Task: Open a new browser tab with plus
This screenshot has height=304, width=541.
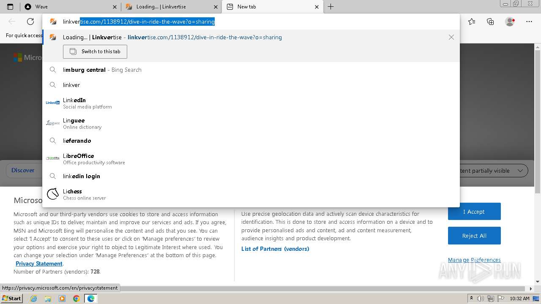Action: (x=331, y=7)
